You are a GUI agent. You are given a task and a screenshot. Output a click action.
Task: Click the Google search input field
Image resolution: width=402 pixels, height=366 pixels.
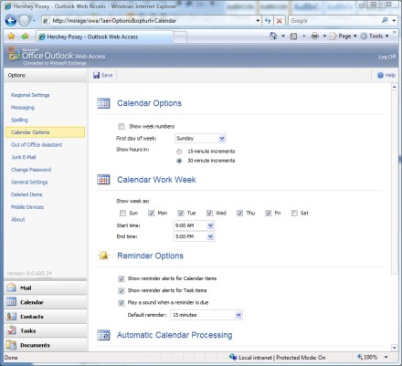[x=334, y=21]
